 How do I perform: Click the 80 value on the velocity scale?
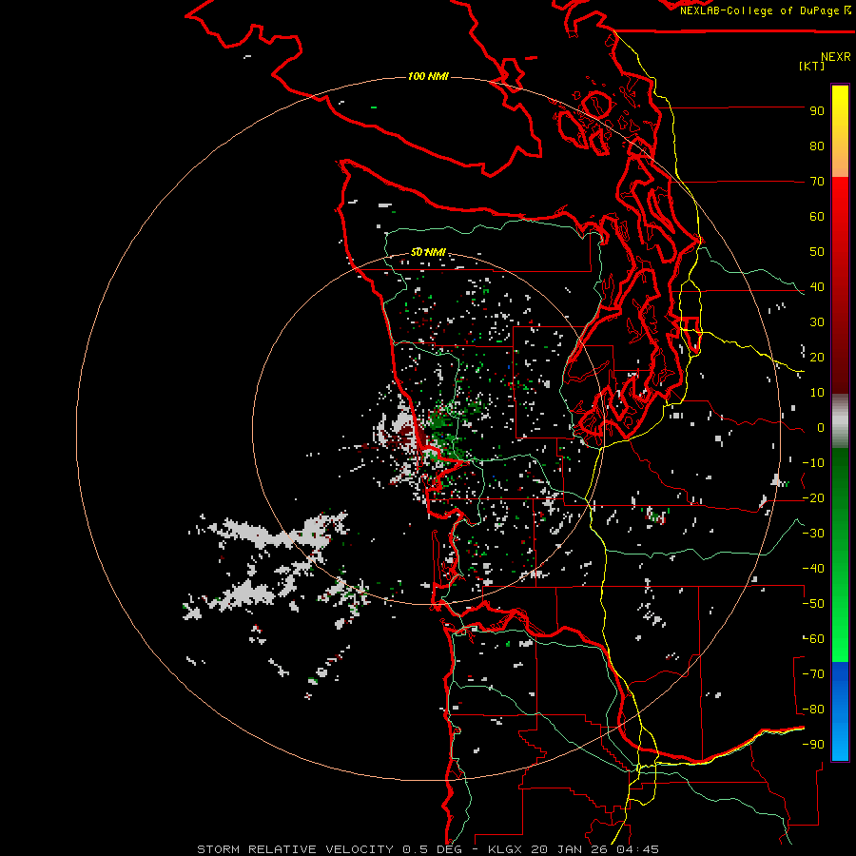click(817, 146)
